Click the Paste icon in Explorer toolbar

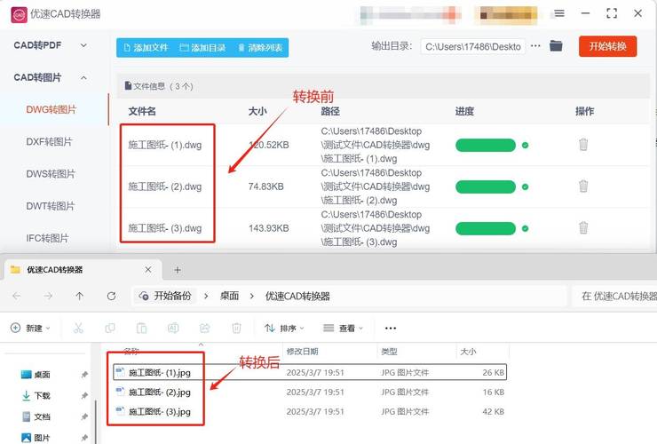tap(142, 328)
